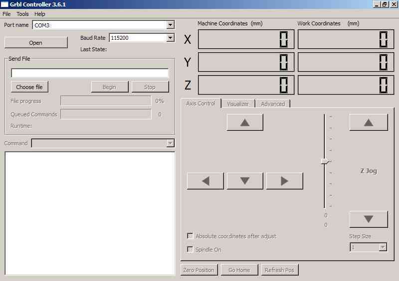The width and height of the screenshot is (399, 281).
Task: Click the Begin button
Action: 110,87
